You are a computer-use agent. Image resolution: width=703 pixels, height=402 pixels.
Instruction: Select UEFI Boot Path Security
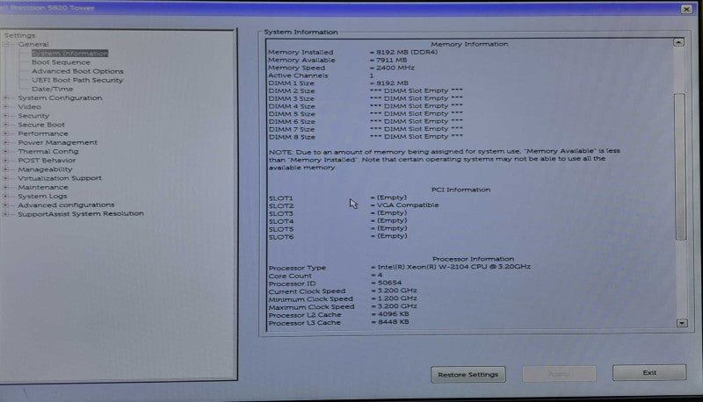77,80
